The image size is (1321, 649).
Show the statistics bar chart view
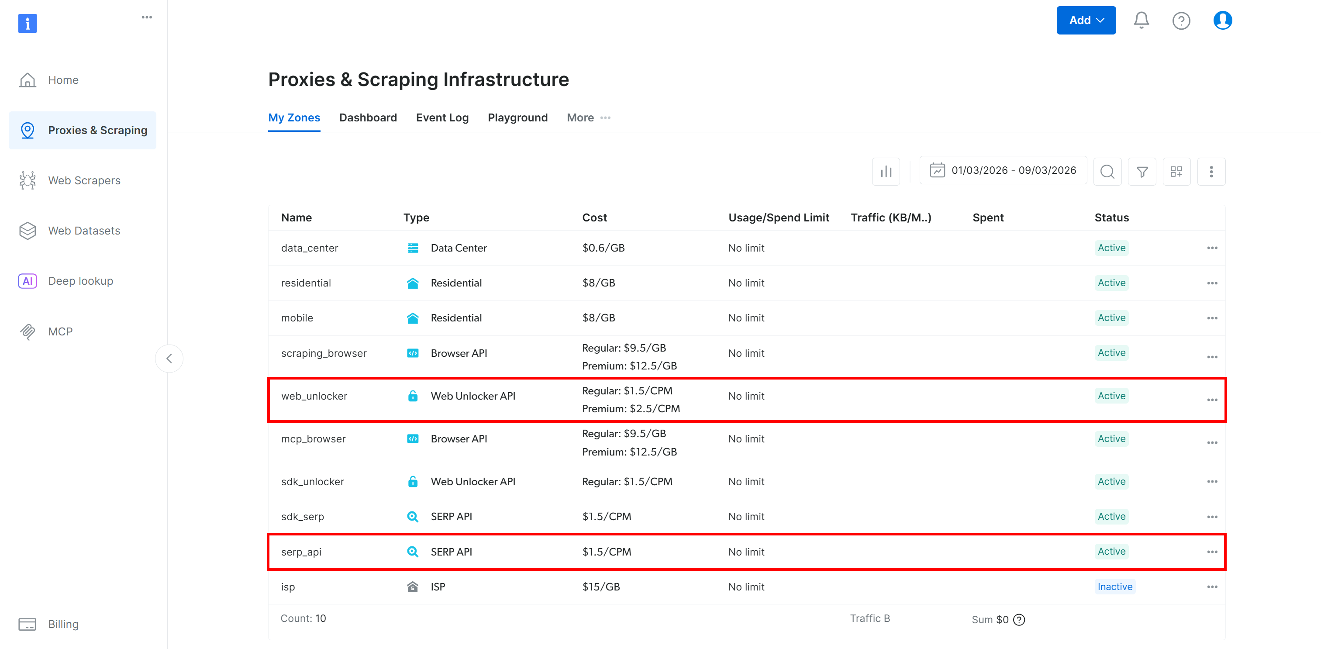coord(886,171)
